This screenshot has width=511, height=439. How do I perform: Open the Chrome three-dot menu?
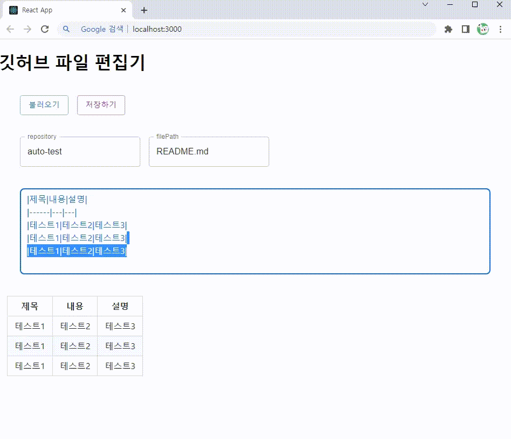(x=500, y=29)
